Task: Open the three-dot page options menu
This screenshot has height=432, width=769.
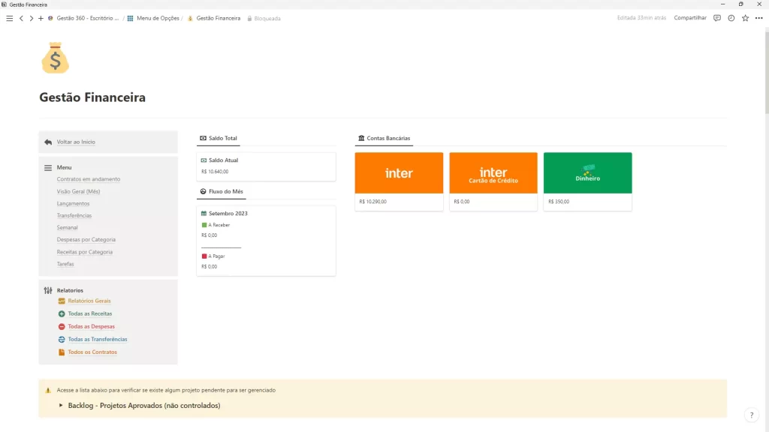Action: (x=758, y=18)
